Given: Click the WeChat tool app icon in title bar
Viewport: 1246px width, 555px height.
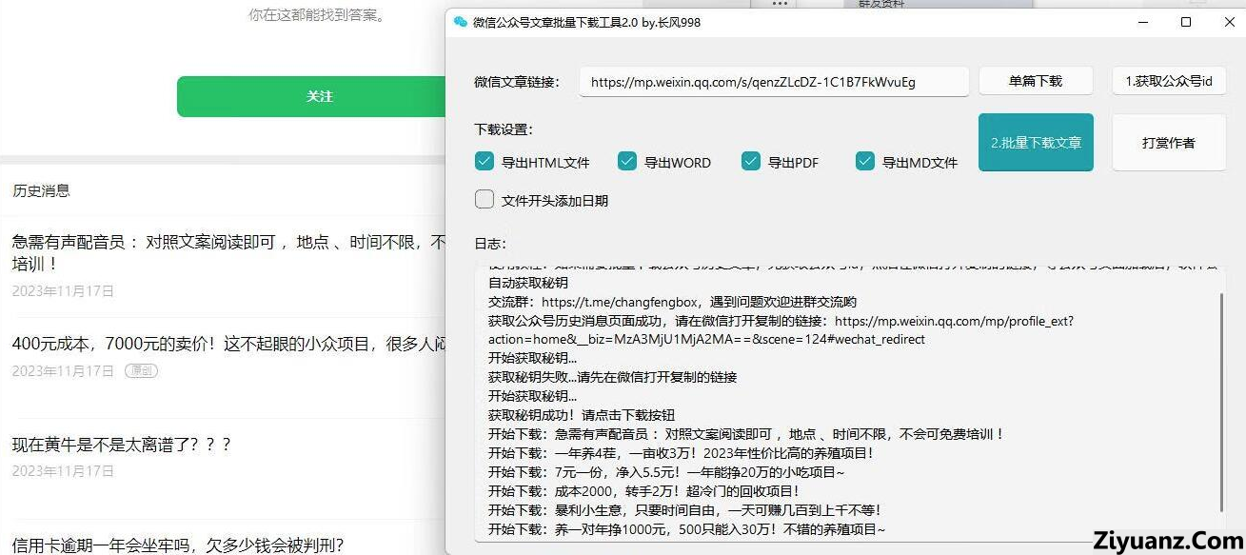Looking at the screenshot, I should 461,22.
